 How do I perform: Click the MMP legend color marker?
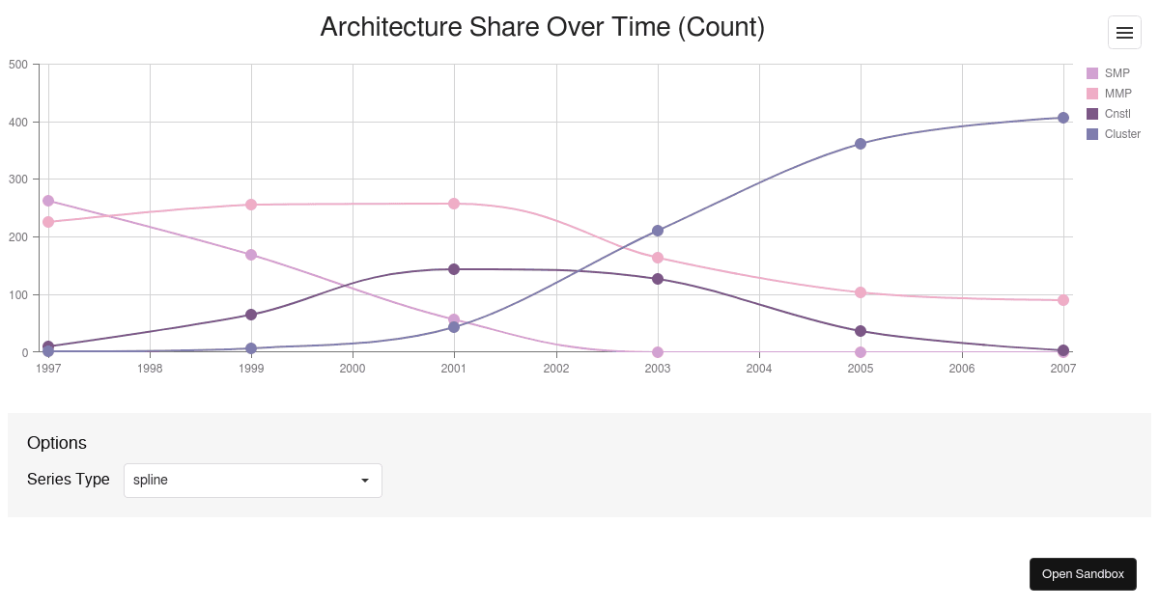coord(1092,94)
